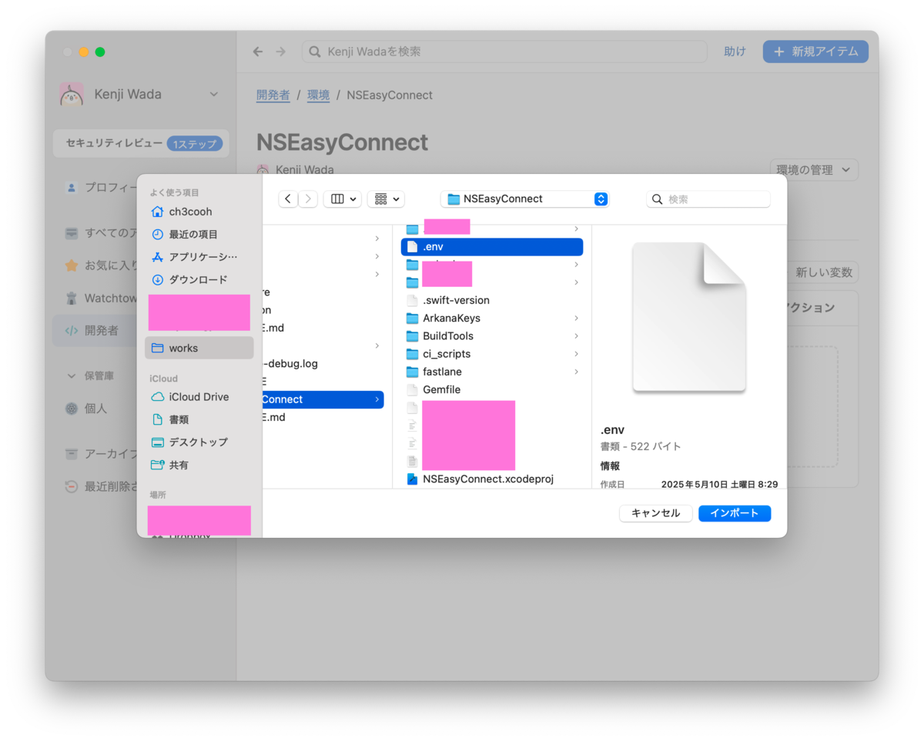Image resolution: width=924 pixels, height=741 pixels.
Task: Click the xcodeproj file icon
Action: coord(412,479)
